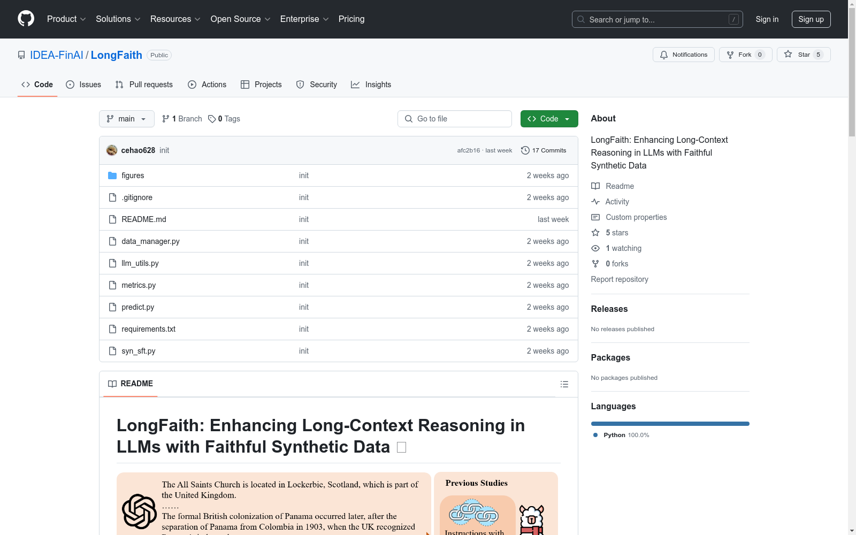This screenshot has height=535, width=856.
Task: Click the cehao628 author name link
Action: [x=138, y=150]
